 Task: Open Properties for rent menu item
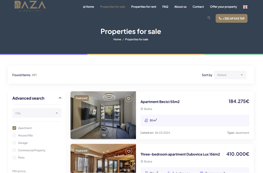(x=144, y=7)
